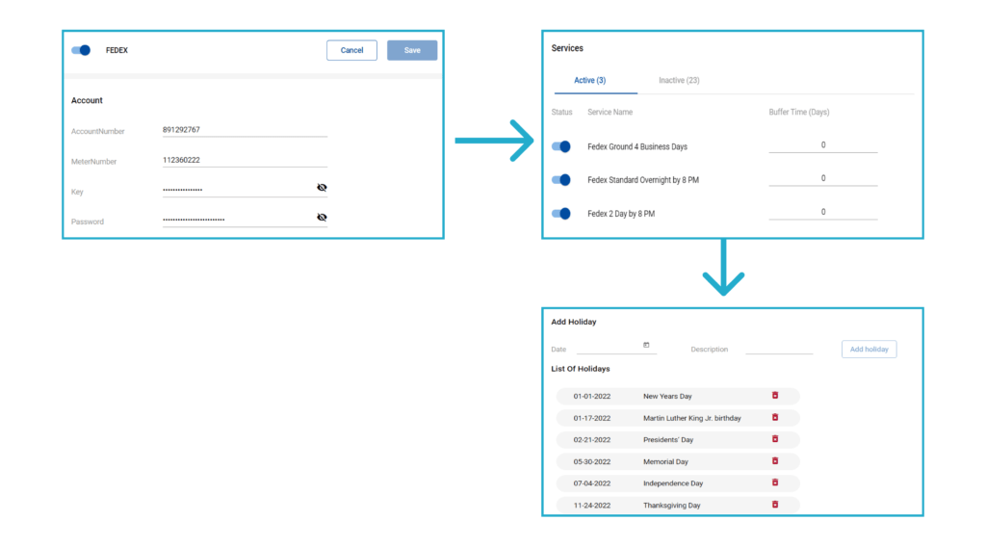Edit the MeterNumber field
The image size is (986, 547).
[x=245, y=160]
